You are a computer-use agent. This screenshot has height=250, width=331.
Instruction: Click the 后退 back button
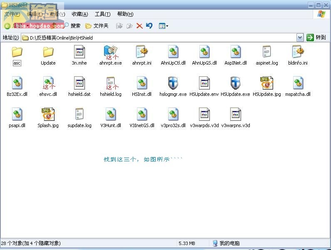tap(13, 26)
